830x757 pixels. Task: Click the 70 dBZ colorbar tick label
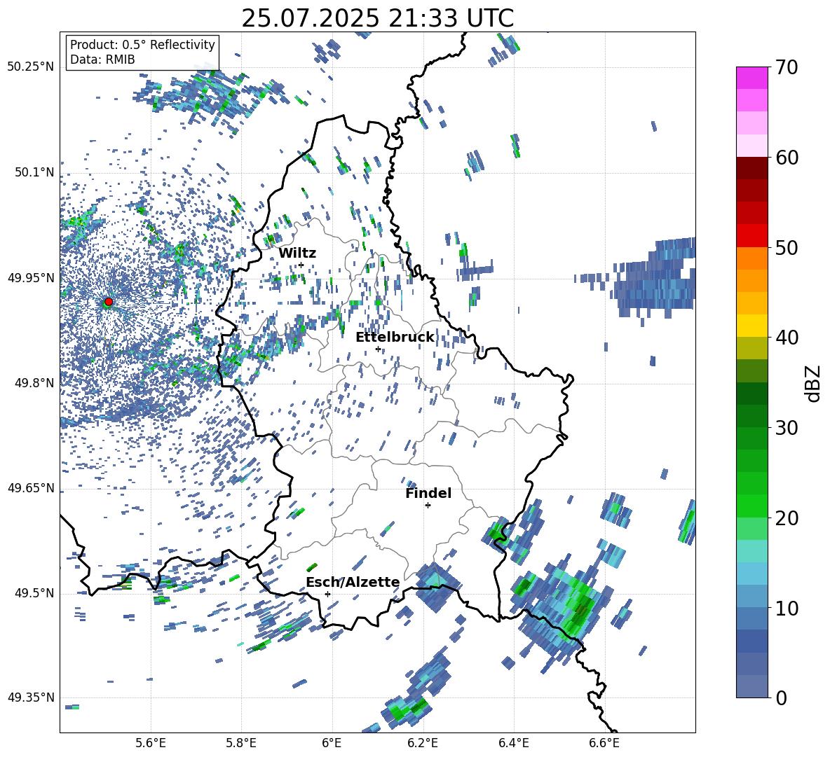coord(787,67)
